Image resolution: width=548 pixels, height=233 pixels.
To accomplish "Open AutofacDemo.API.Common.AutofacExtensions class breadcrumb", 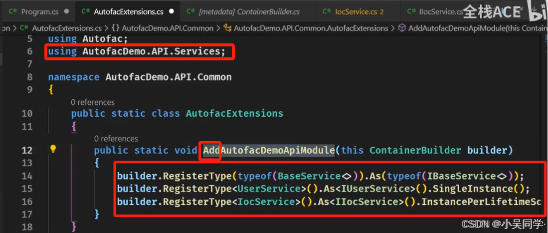I will [x=311, y=28].
